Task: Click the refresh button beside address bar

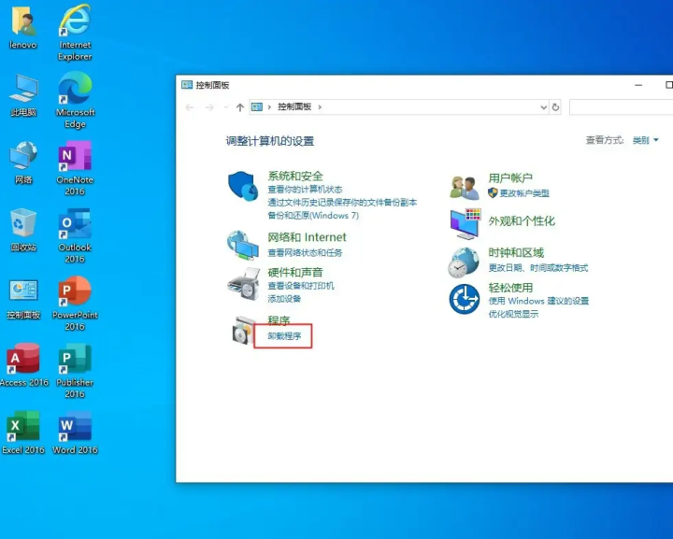Action: click(556, 107)
